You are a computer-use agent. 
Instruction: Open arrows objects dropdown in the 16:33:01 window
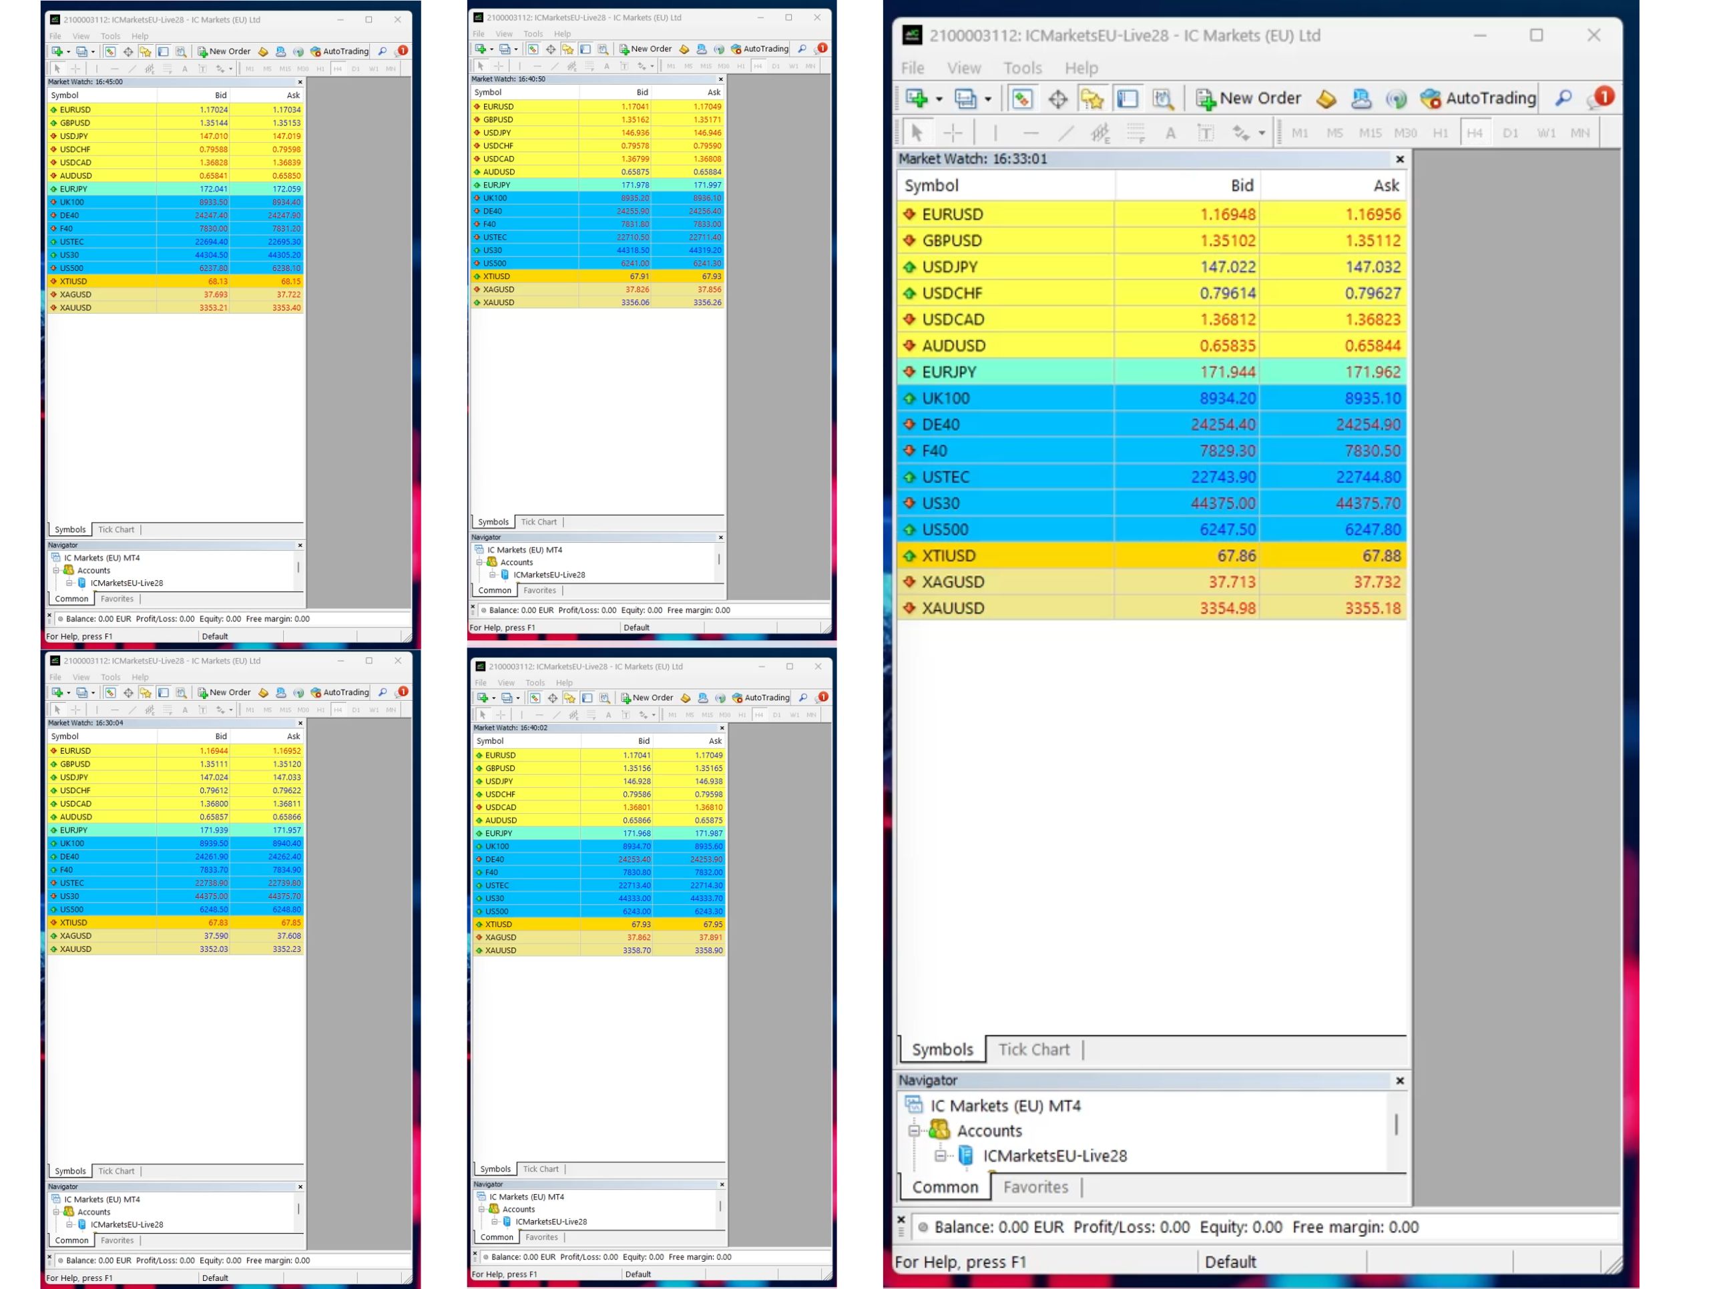coord(1262,133)
